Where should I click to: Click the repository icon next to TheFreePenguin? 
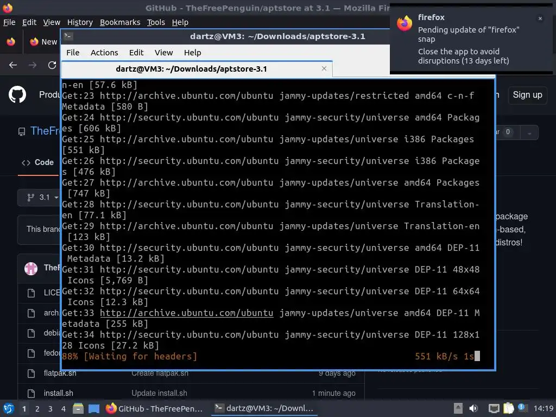(22, 132)
